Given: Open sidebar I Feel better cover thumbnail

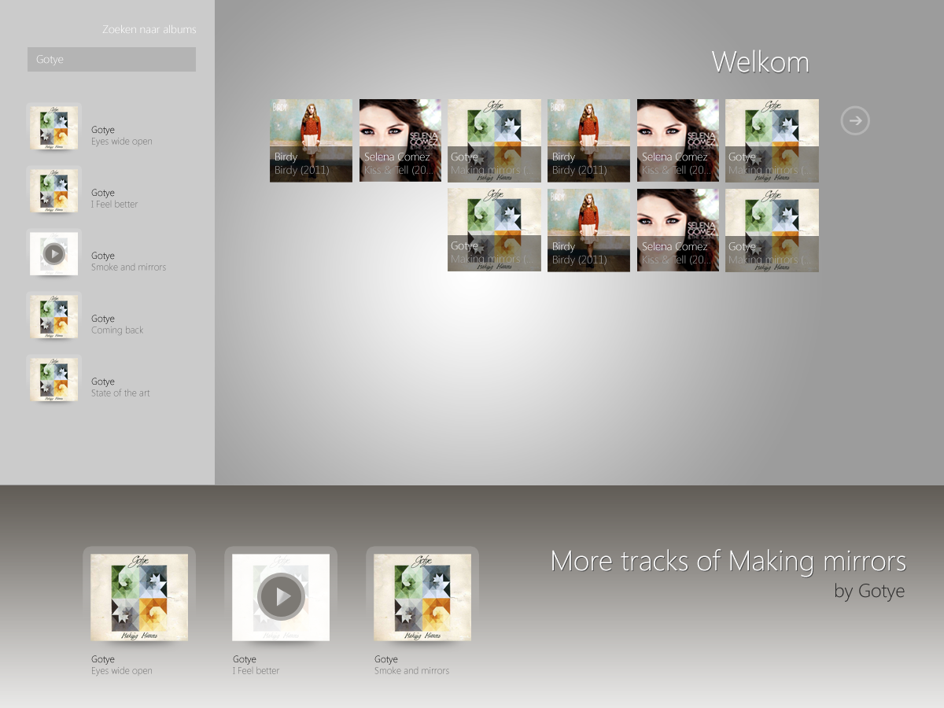Looking at the screenshot, I should pyautogui.click(x=53, y=190).
